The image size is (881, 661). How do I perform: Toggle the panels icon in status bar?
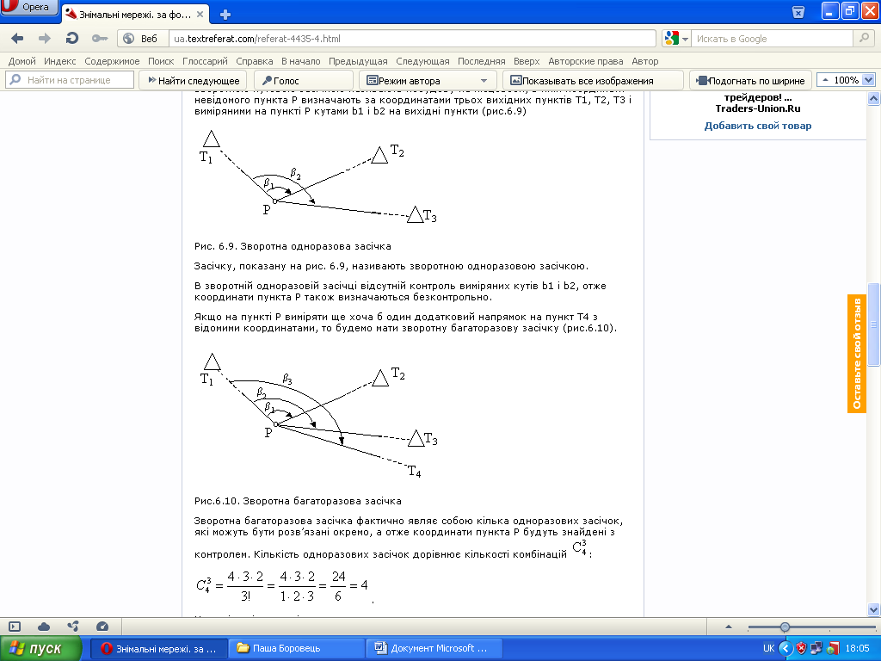tap(15, 627)
